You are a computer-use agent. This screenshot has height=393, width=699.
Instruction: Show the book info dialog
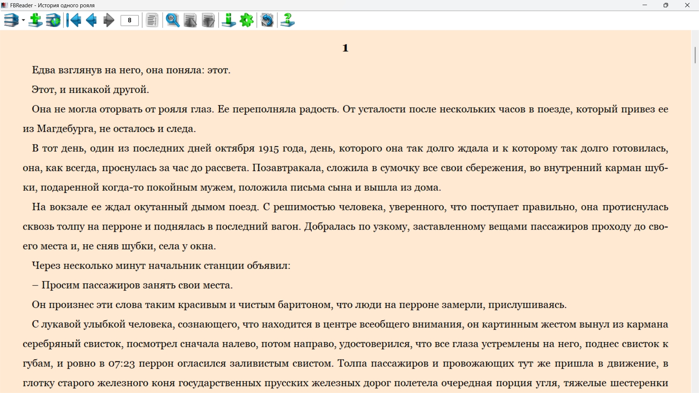point(229,20)
